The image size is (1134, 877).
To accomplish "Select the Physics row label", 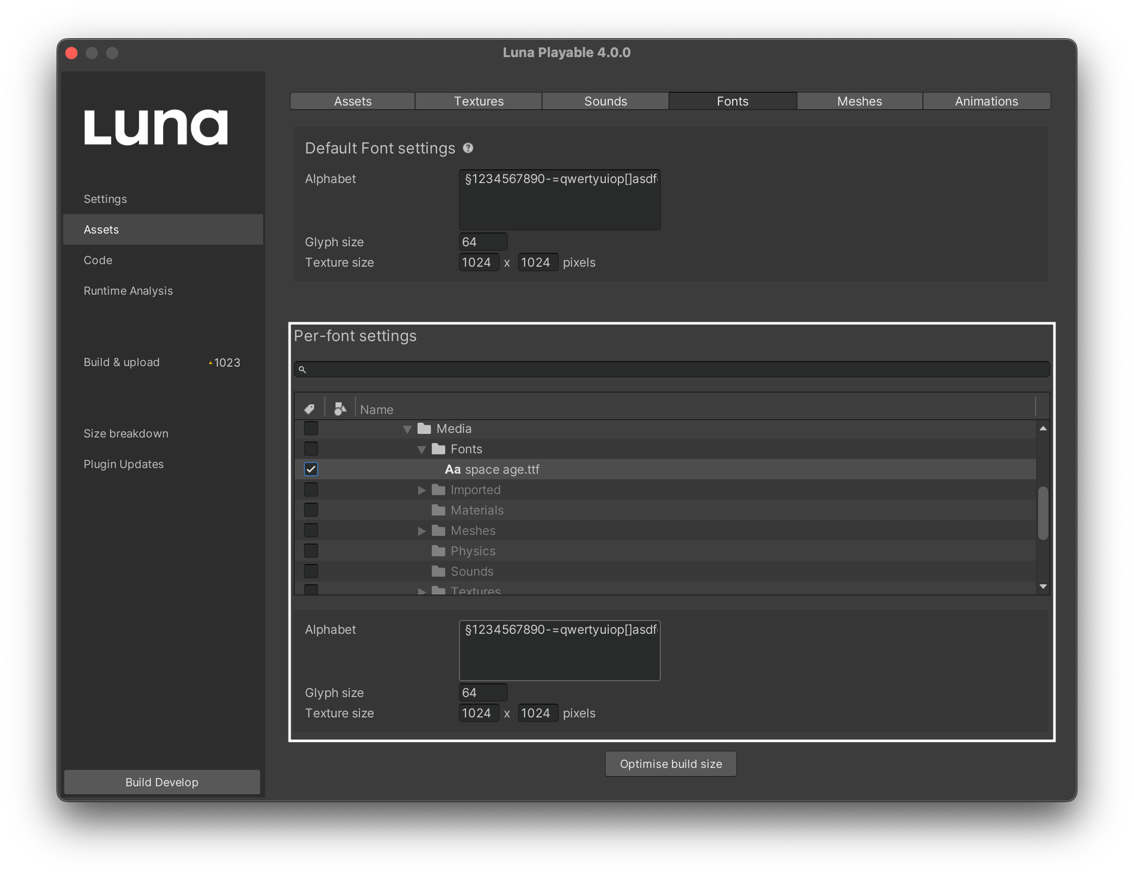I will pyautogui.click(x=473, y=551).
